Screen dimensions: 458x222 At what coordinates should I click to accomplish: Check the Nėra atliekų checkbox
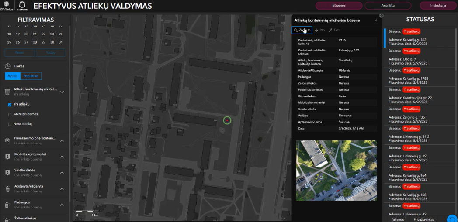tap(10, 124)
